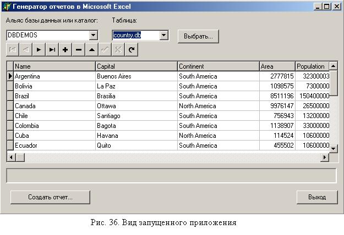Click the area value 9976147
This screenshot has height=235, width=344.
pyautogui.click(x=277, y=105)
